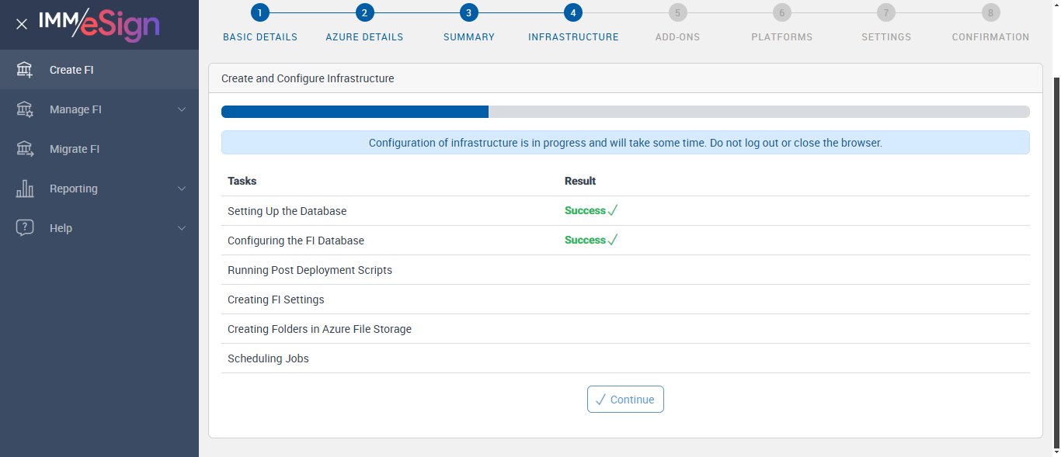Screen dimensions: 1061x457
Task: Click the page vertical scrollbar
Action: (1056, 264)
